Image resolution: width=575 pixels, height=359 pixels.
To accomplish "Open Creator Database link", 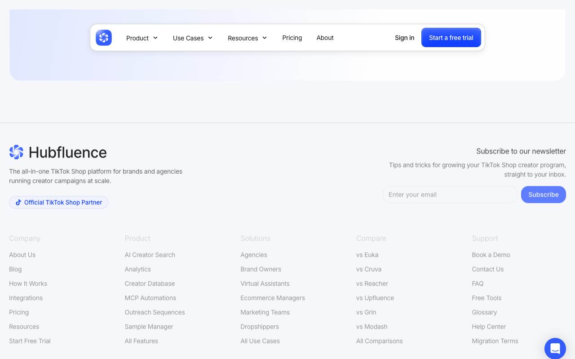I will [x=150, y=284].
